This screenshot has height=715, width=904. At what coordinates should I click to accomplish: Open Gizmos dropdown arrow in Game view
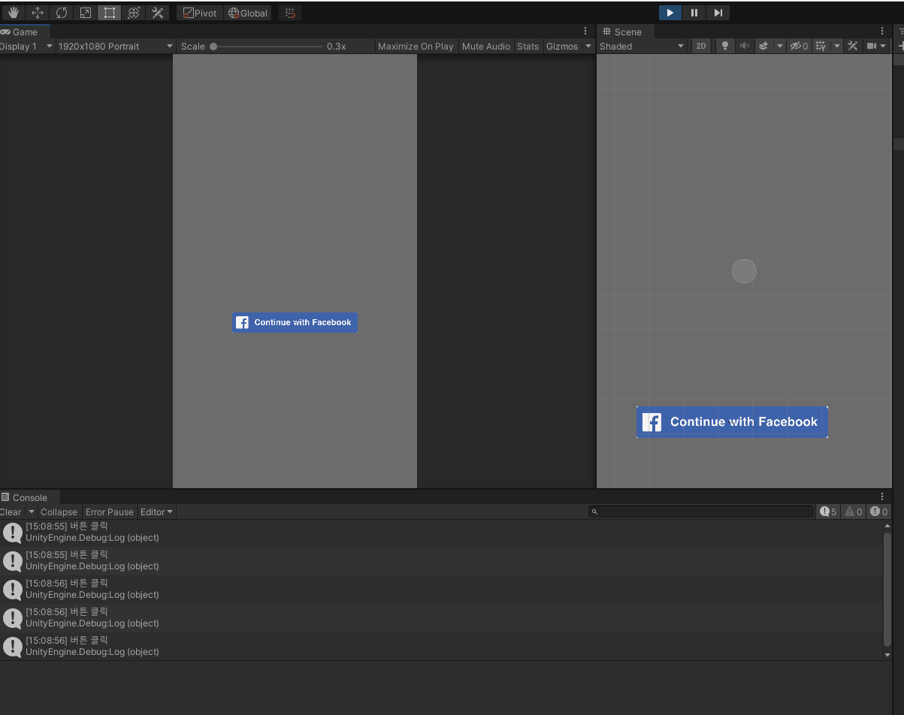(x=588, y=46)
